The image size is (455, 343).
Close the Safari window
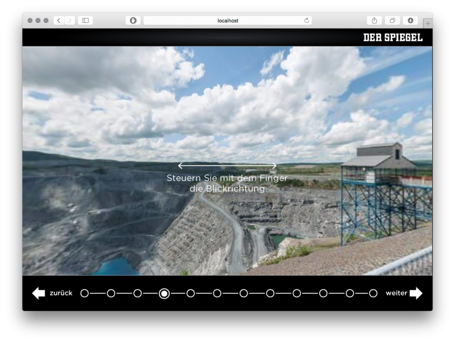[x=30, y=20]
